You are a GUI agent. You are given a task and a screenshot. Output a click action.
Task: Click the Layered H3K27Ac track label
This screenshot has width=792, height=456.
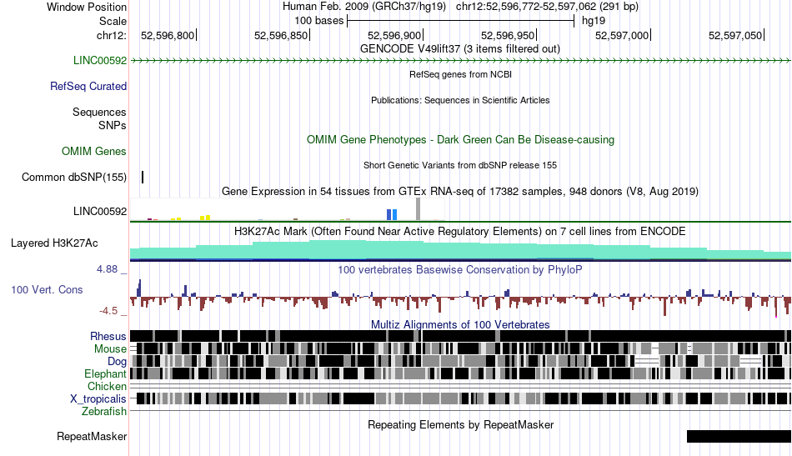54,243
